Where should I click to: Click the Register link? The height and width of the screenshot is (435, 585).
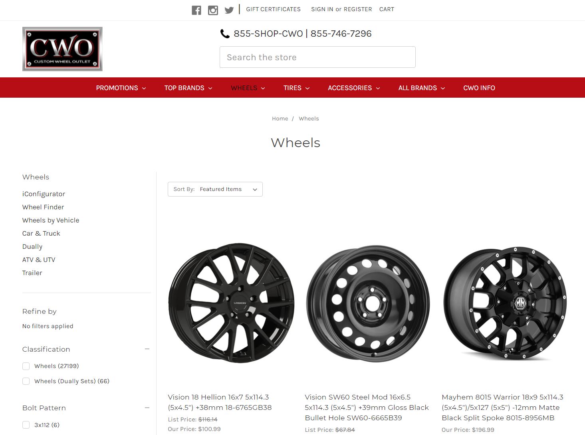point(358,9)
